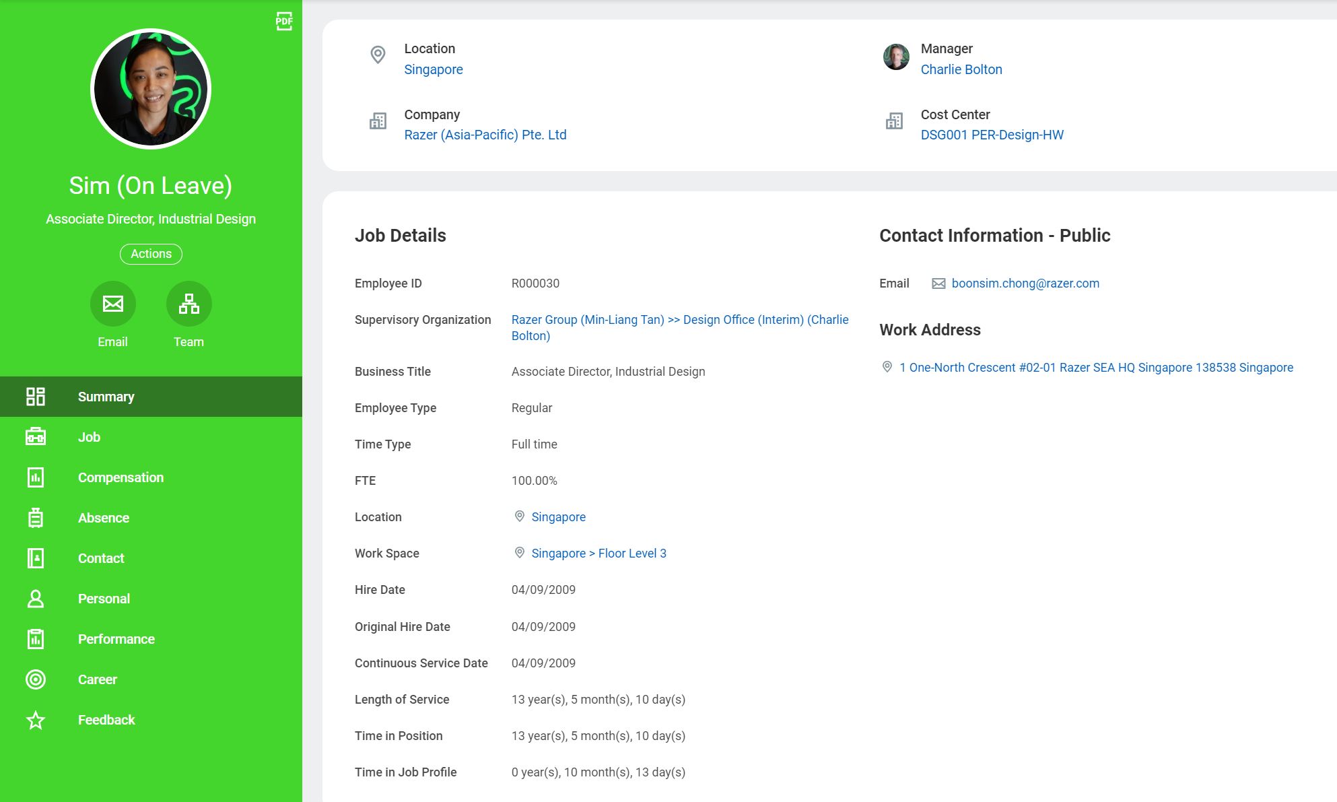Viewport: 1337px width, 802px height.
Task: Open the Singapore link under header Location
Action: [434, 69]
